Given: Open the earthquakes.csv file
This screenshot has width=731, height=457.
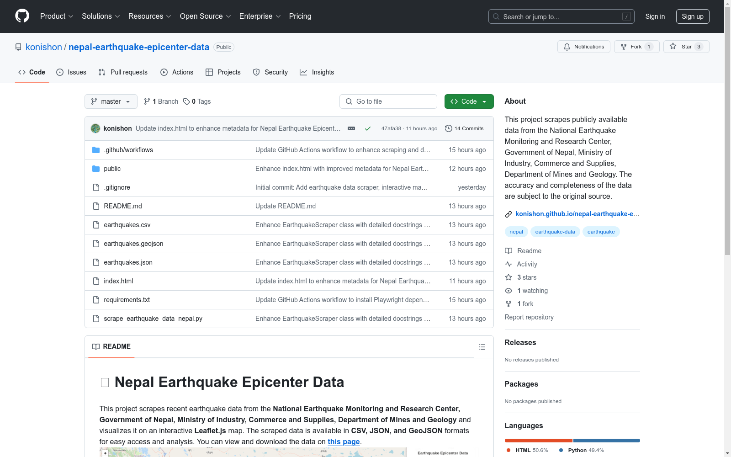Looking at the screenshot, I should coord(127,225).
